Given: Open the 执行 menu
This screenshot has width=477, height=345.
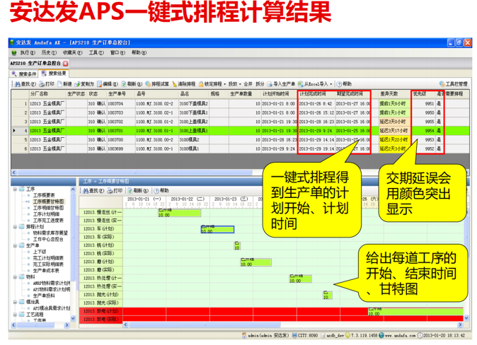Looking at the screenshot, I should (28, 52).
